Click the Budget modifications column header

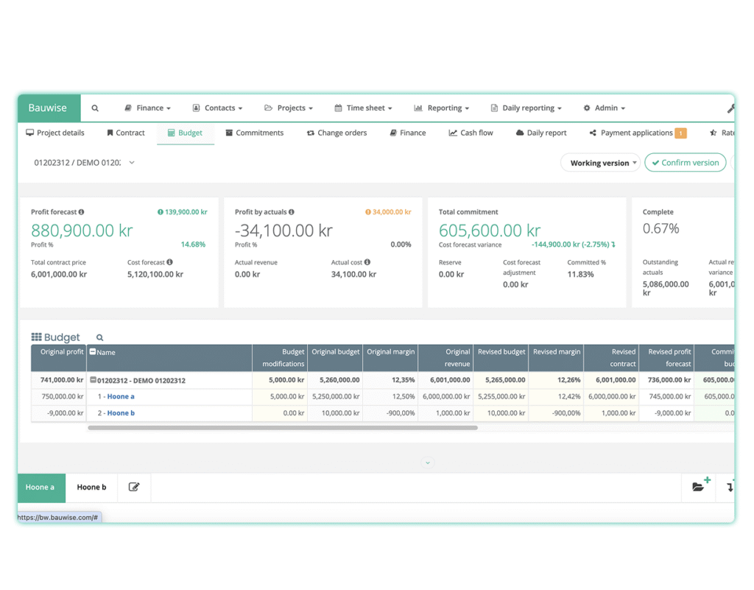pyautogui.click(x=280, y=358)
